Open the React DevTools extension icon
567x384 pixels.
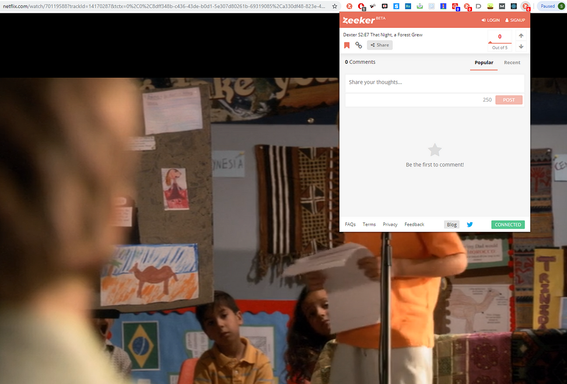[x=514, y=6]
